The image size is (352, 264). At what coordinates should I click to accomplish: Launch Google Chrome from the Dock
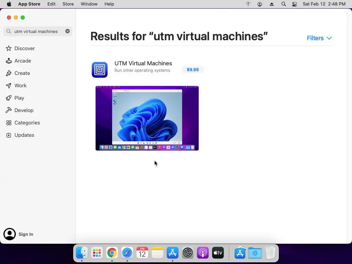point(112,253)
